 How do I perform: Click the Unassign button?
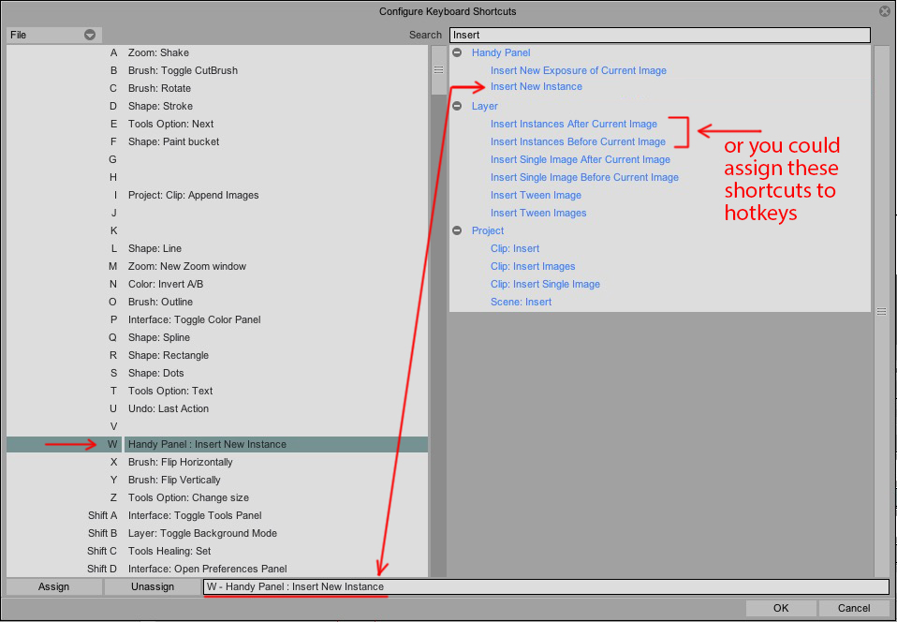coord(153,586)
